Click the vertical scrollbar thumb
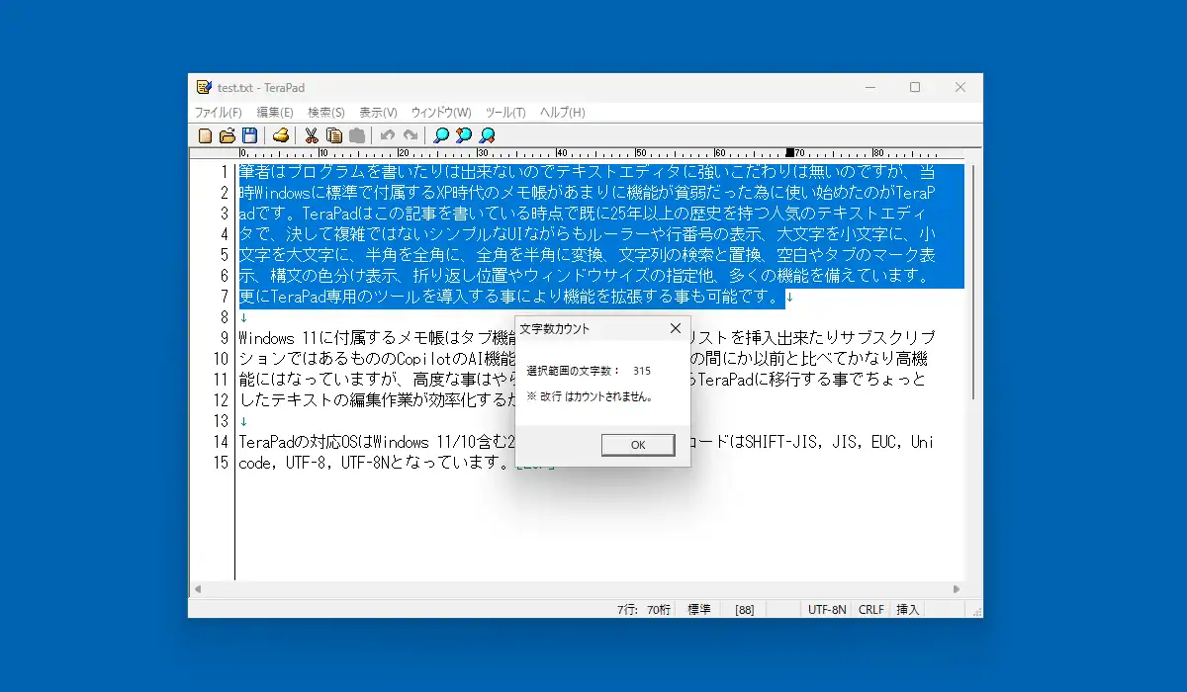The height and width of the screenshot is (692, 1187). pos(974,282)
